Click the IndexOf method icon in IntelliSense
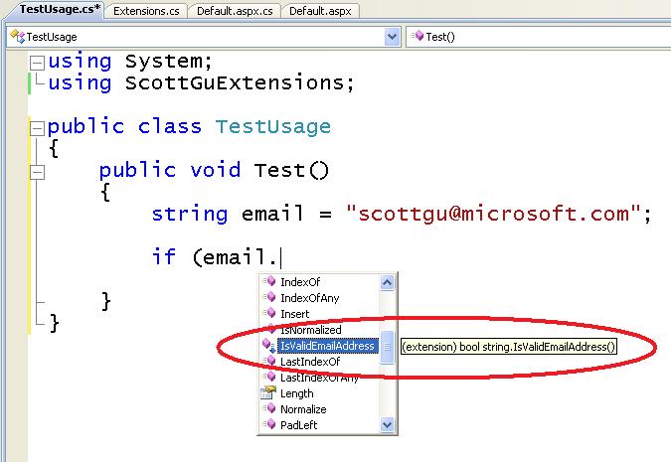 tap(267, 282)
